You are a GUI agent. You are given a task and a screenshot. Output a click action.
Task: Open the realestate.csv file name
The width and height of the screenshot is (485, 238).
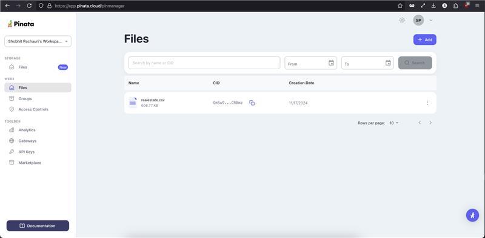tap(153, 100)
